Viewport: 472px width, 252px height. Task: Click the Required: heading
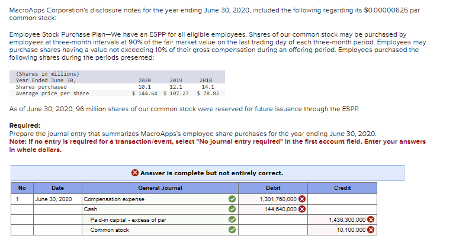tap(25, 125)
